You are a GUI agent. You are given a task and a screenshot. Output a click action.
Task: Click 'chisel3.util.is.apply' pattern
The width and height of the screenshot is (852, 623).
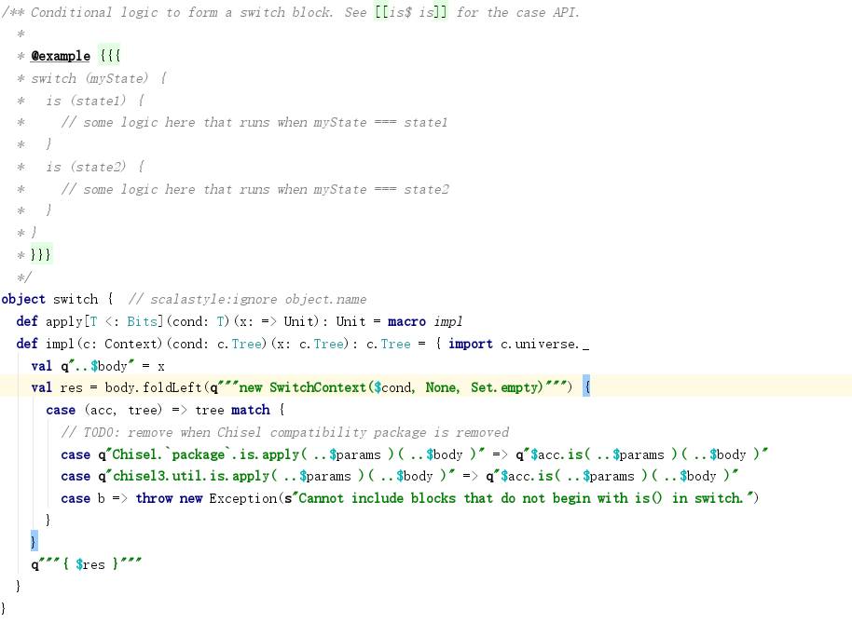(191, 476)
